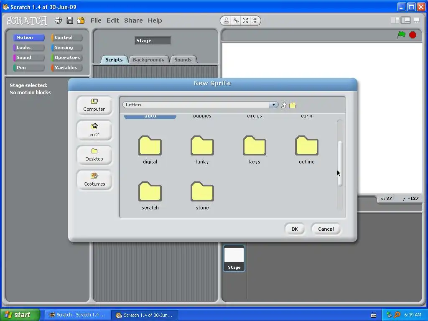428x321 pixels.
Task: Open the Help menu
Action: point(155,20)
